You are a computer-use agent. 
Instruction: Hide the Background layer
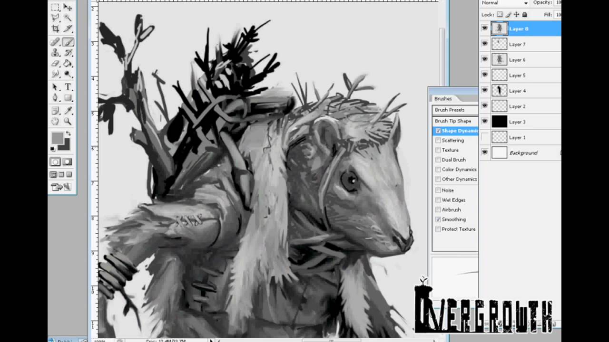click(x=485, y=152)
